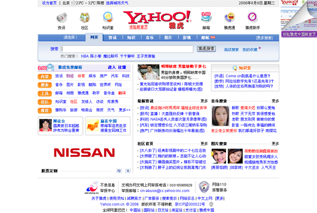The width and height of the screenshot is (317, 213).
Task: Open the 知识堂 lightbulb icon
Action: (108, 17)
